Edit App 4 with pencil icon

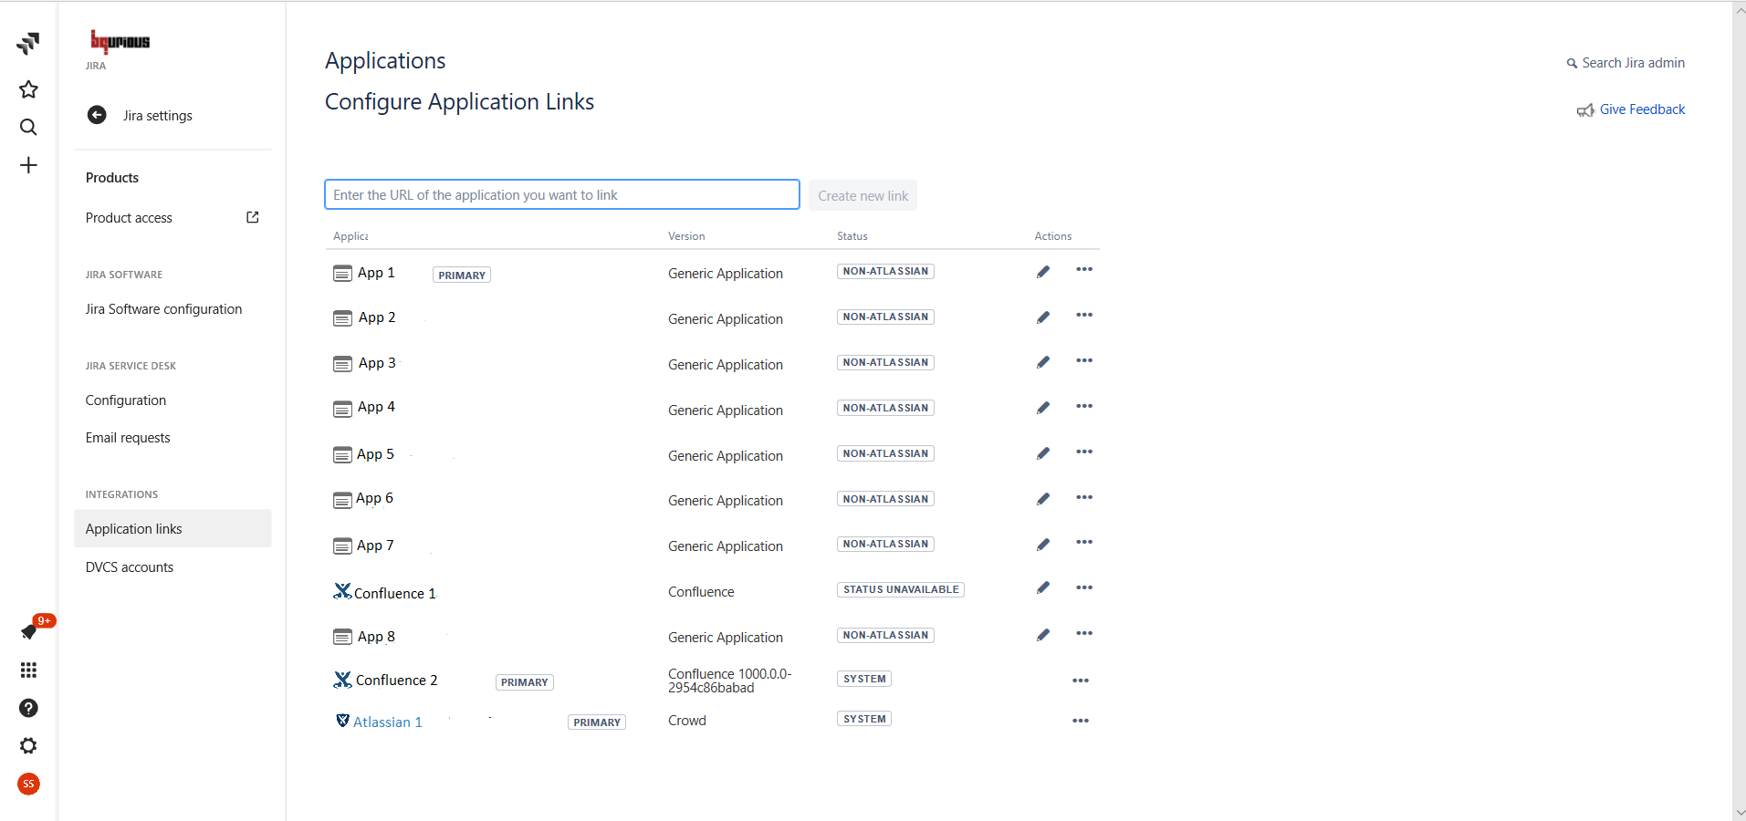coord(1043,408)
